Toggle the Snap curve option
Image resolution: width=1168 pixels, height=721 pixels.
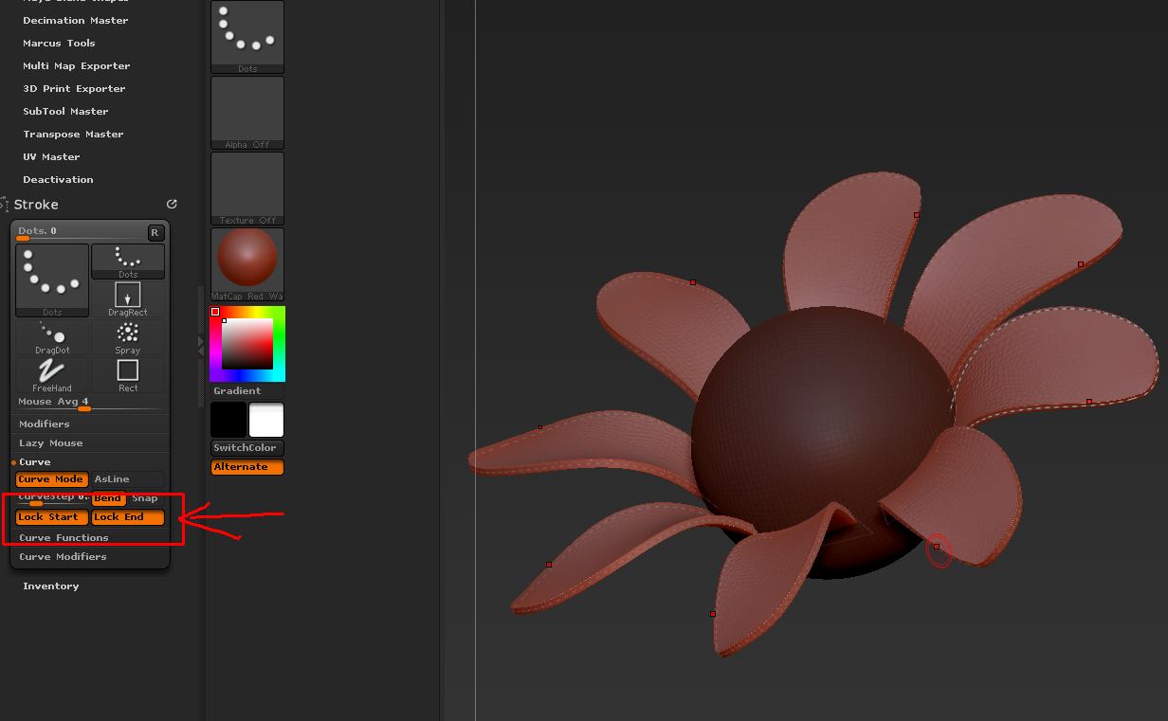145,497
